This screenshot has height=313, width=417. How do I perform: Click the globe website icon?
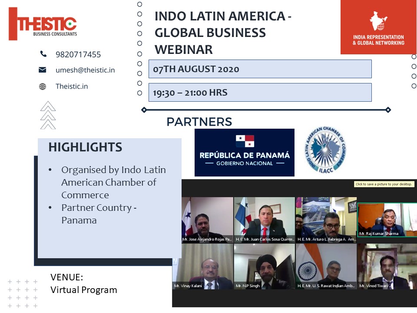[43, 87]
